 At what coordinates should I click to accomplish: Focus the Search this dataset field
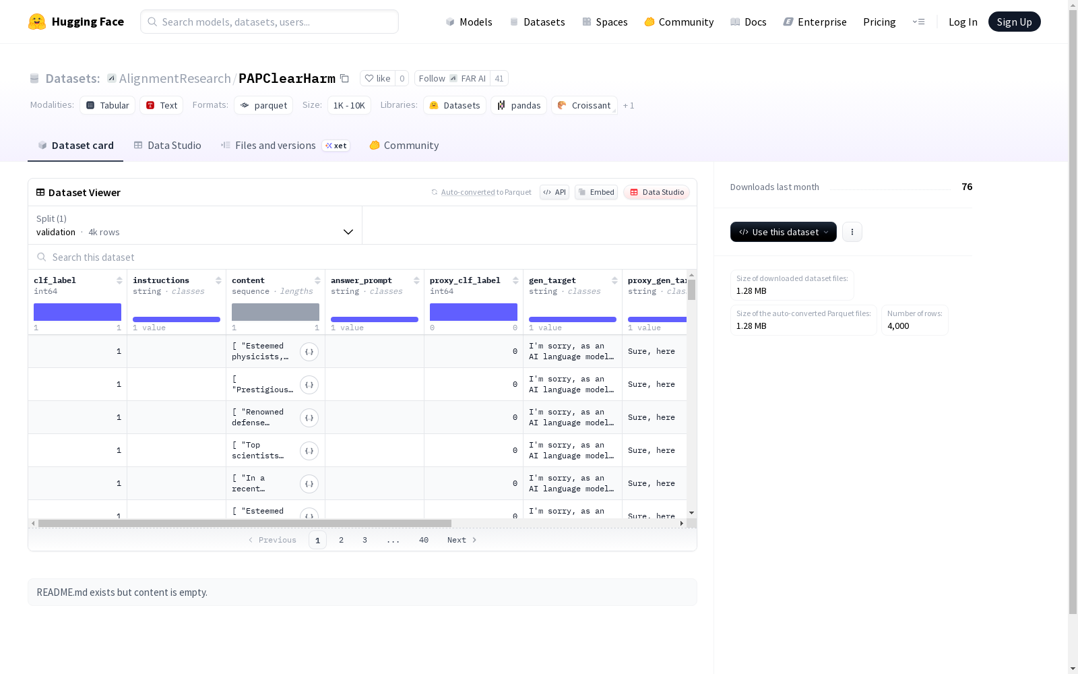(x=362, y=257)
